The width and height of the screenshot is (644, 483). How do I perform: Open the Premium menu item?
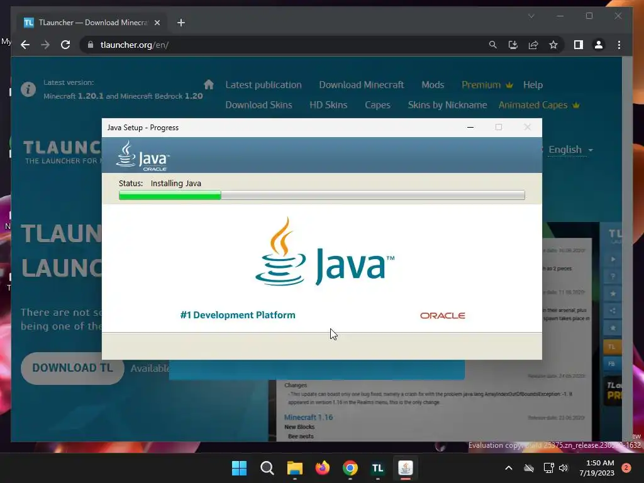pos(487,85)
